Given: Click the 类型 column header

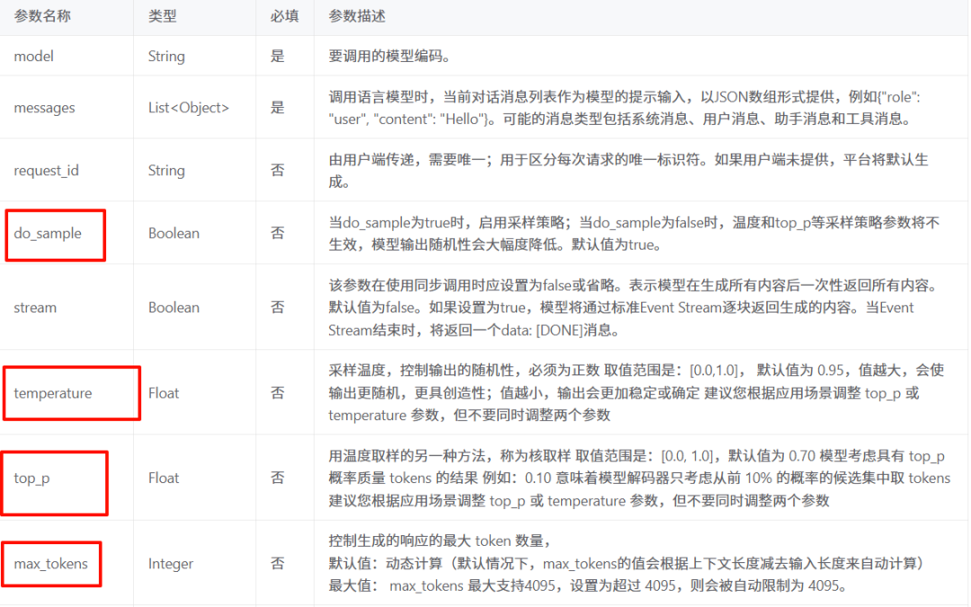Looking at the screenshot, I should 162,17.
